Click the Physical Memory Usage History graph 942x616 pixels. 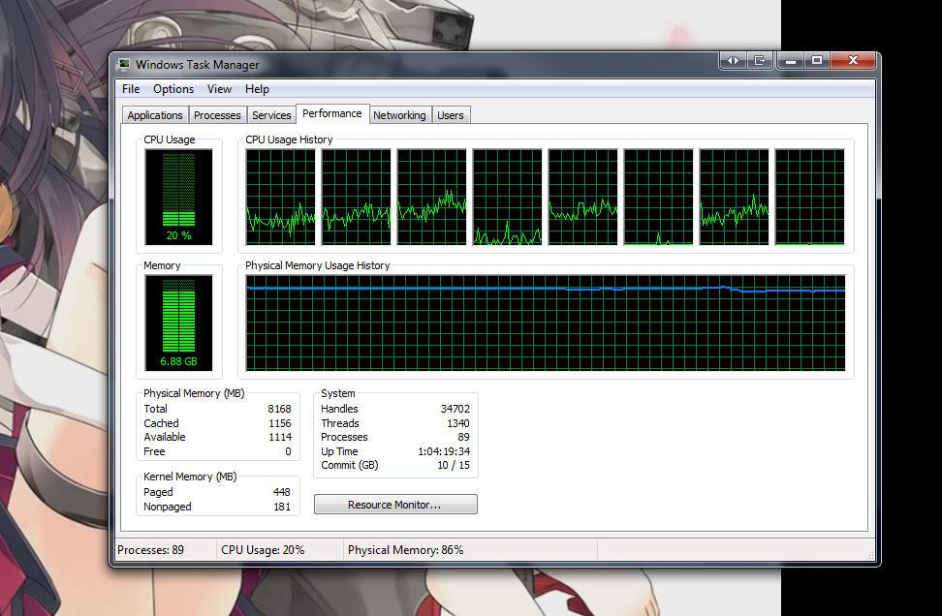coord(546,323)
